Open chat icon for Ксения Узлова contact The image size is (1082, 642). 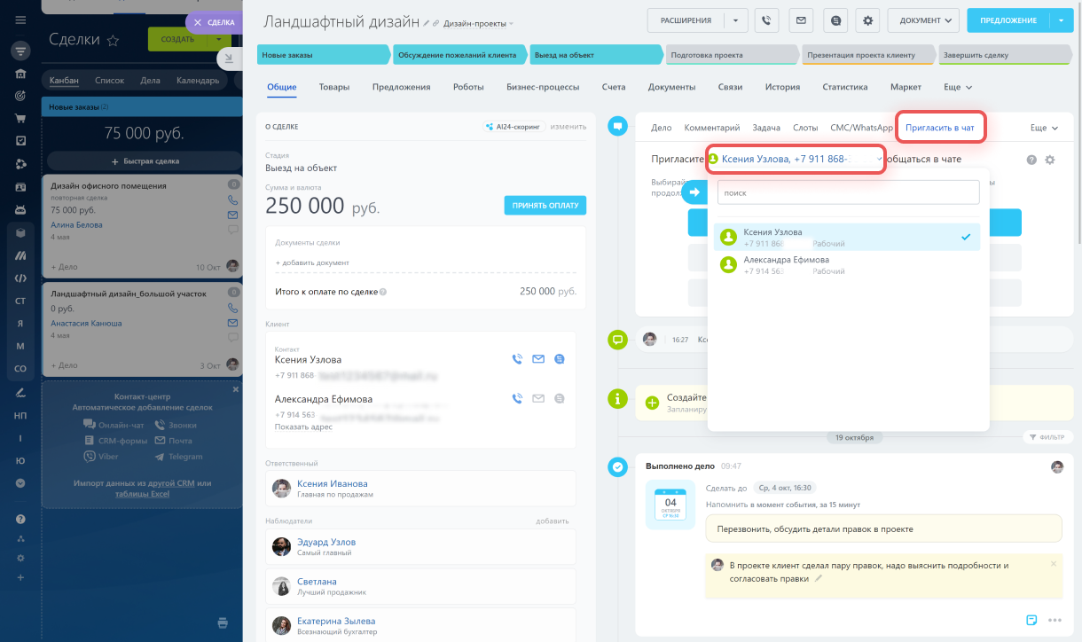(x=559, y=359)
